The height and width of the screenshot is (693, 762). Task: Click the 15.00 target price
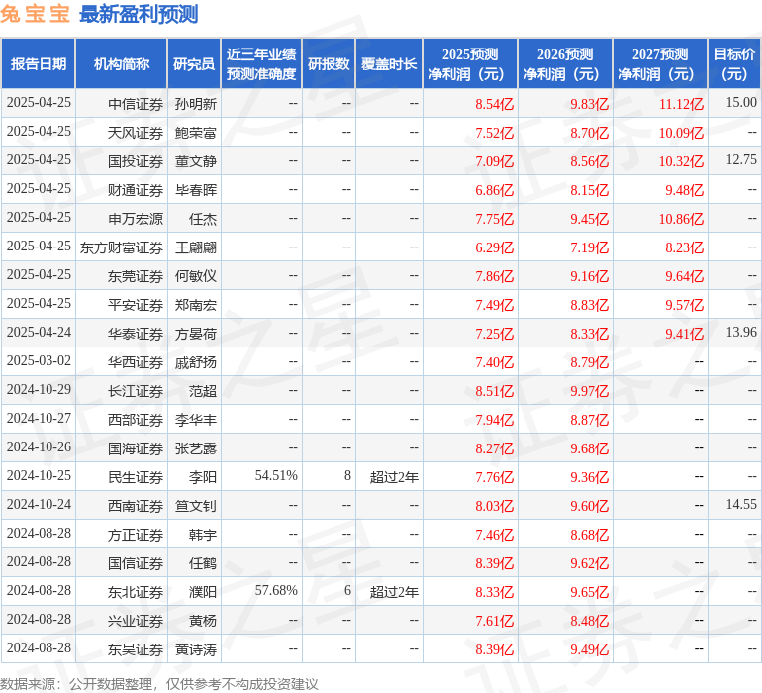pyautogui.click(x=741, y=102)
